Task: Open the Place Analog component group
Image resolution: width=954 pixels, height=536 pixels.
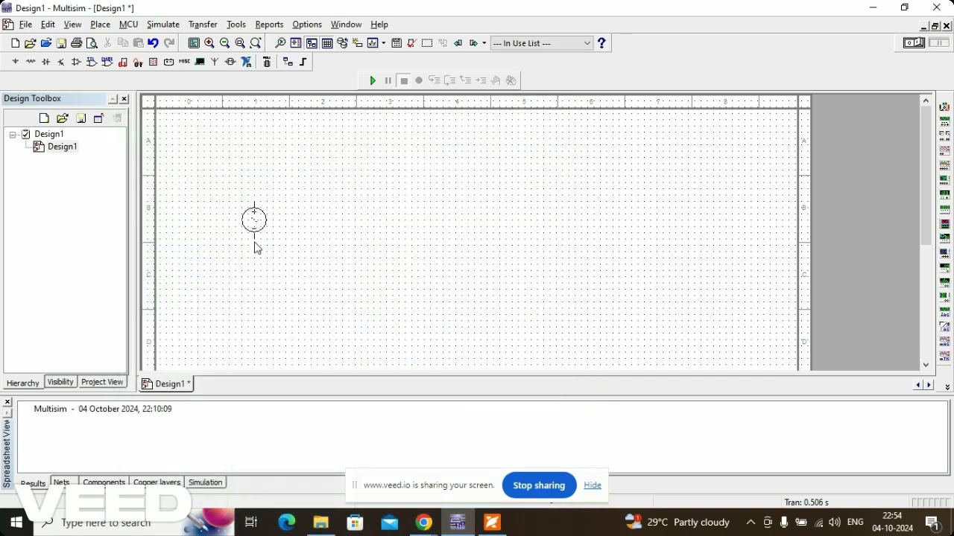Action: click(77, 62)
